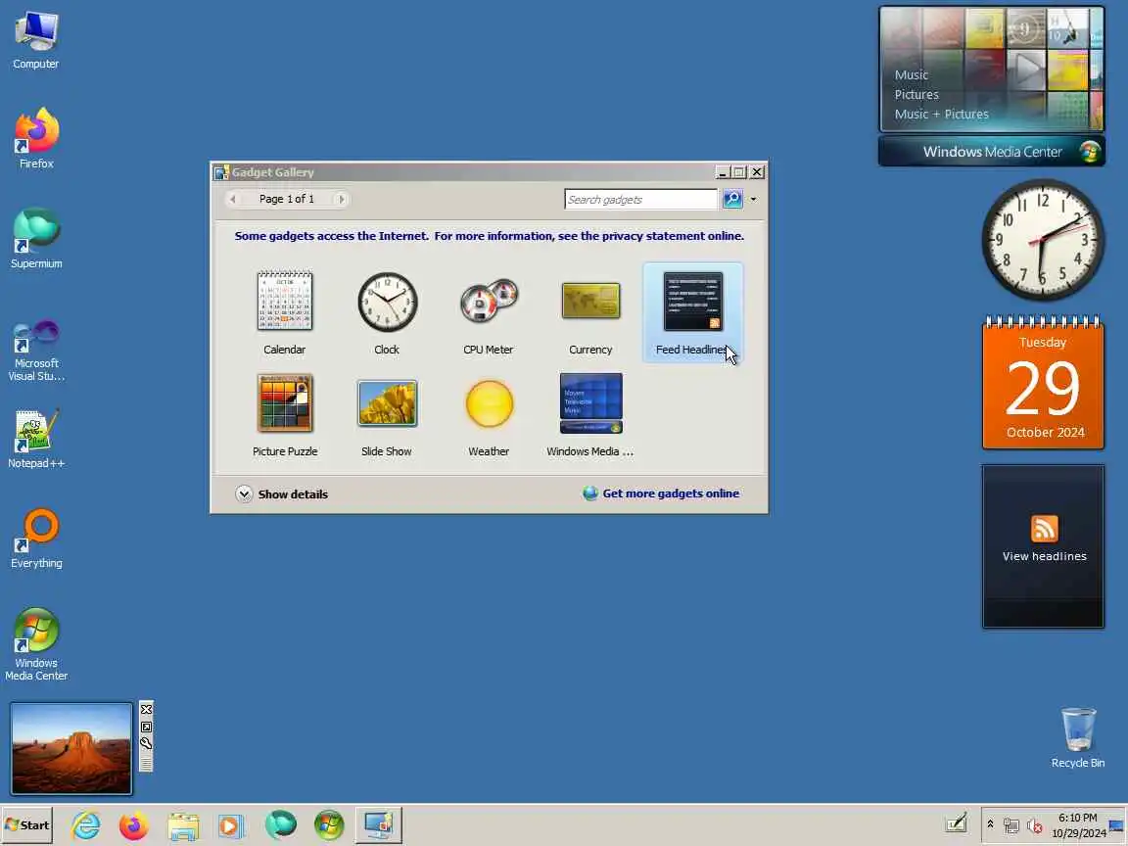Click the Everything desktop shortcut
Image resolution: width=1128 pixels, height=846 pixels.
click(x=36, y=539)
